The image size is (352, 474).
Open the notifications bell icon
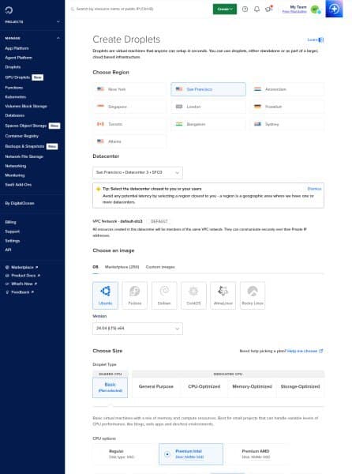coord(257,9)
